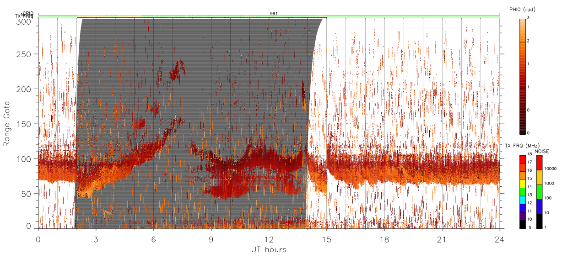Choose the yellow 14–15 MHz TX FRQ swatch
This screenshot has height=259, width=562.
point(522,184)
